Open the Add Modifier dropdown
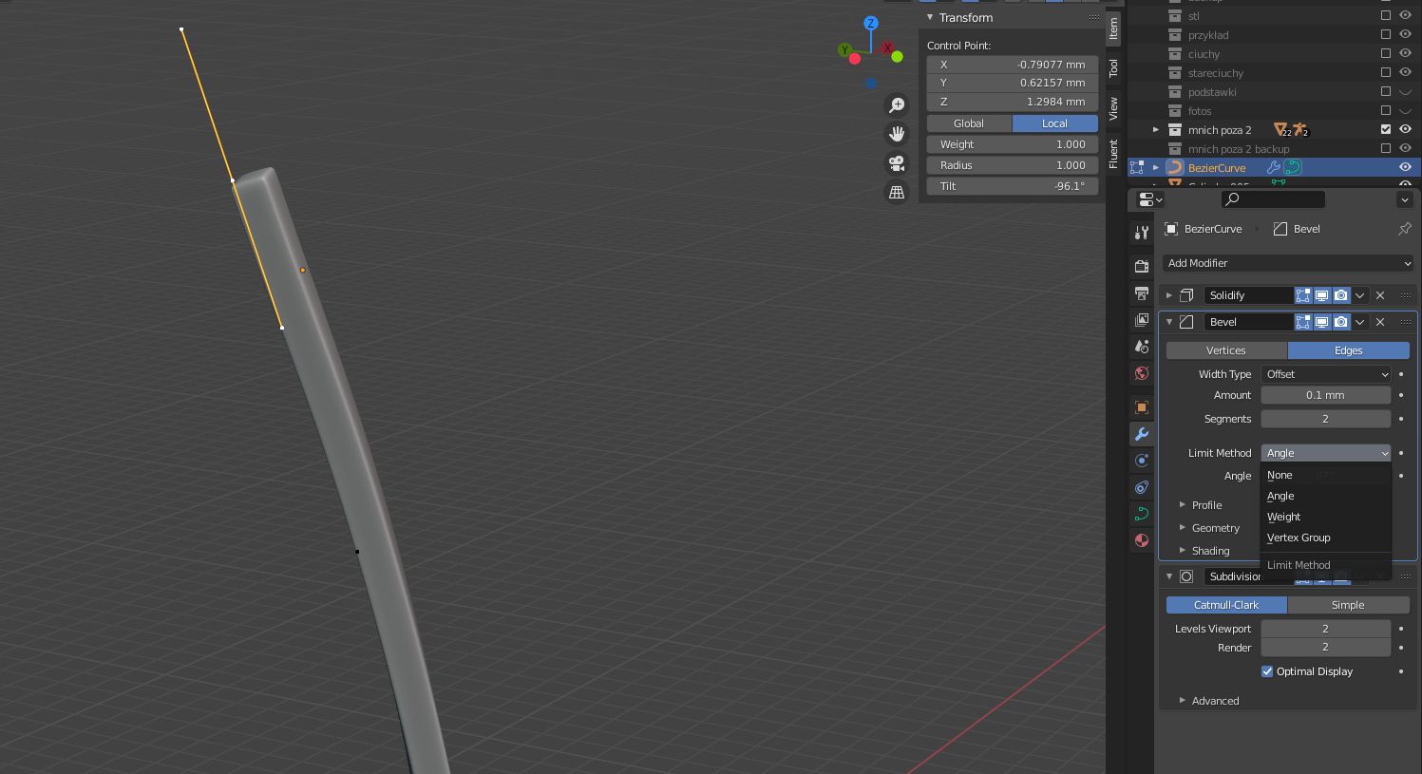1422x774 pixels. click(1288, 263)
